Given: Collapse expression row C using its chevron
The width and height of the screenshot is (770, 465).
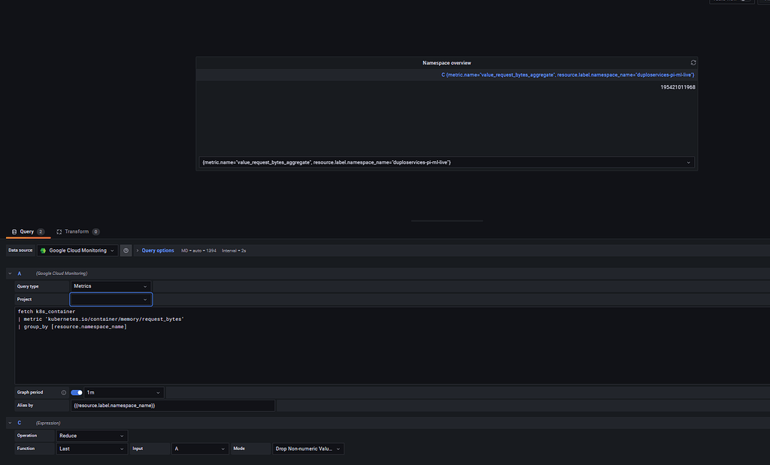Looking at the screenshot, I should 8,422.
